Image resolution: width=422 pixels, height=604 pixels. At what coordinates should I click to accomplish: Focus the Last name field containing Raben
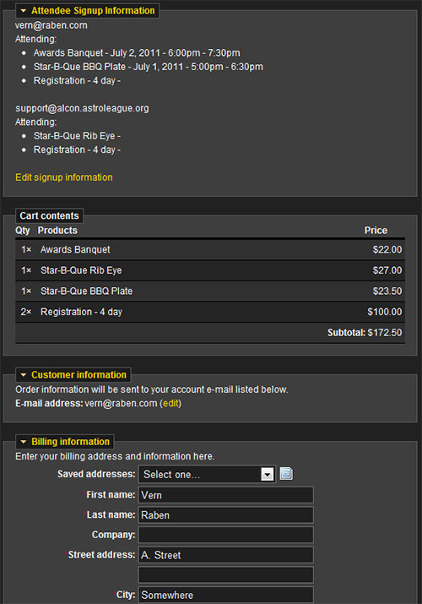[x=226, y=515]
